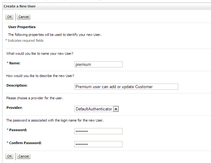
Task: Click the 'Confirm Password:' field label
Action: tap(25, 143)
